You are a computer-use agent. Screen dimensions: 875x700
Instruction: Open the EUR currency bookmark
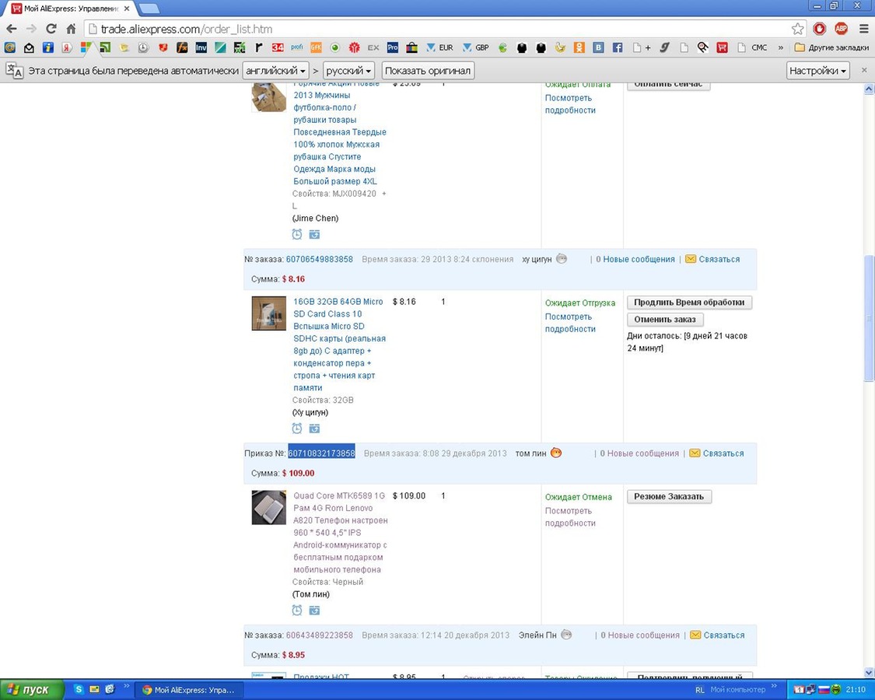[x=439, y=48]
